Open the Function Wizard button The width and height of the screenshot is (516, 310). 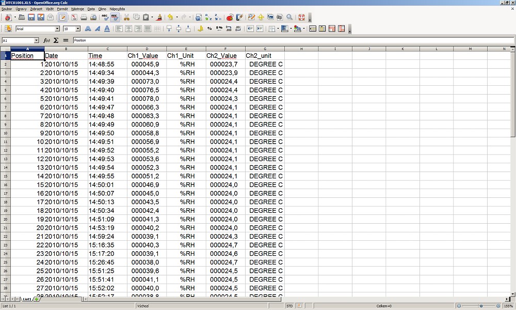46,40
